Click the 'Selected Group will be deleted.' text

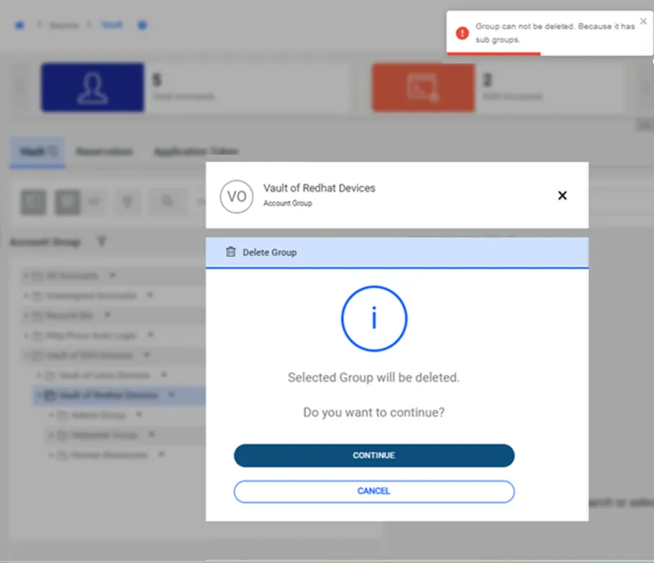pos(374,377)
